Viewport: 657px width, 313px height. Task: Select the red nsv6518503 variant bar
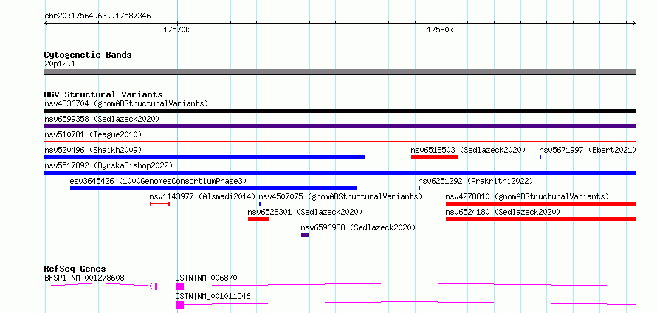point(435,157)
